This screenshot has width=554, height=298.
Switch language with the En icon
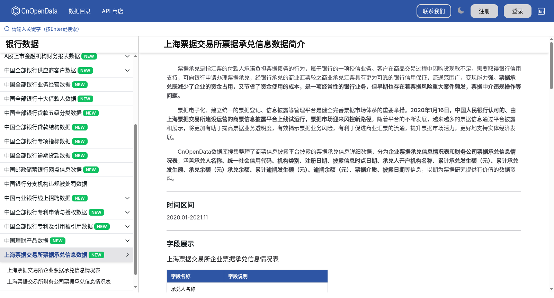pyautogui.click(x=541, y=11)
